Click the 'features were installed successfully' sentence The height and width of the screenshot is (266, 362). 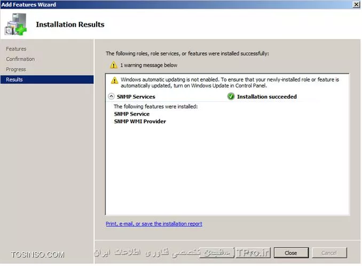[x=187, y=53]
